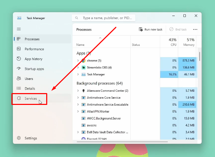Screen dimensions: 215x157
Task: Sort by the Status column header
Action: coord(145,42)
